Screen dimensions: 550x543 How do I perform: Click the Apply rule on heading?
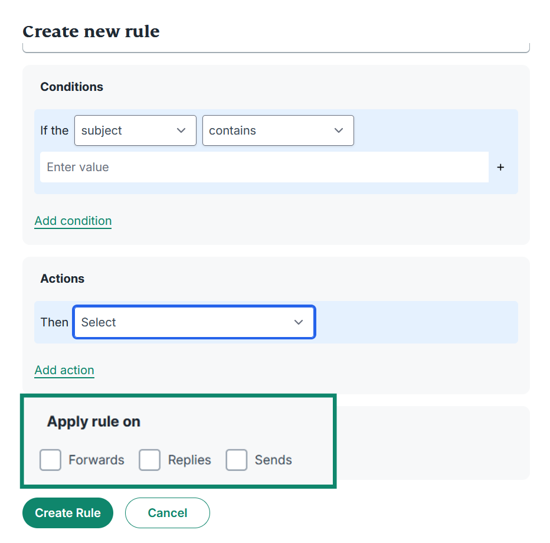(94, 421)
